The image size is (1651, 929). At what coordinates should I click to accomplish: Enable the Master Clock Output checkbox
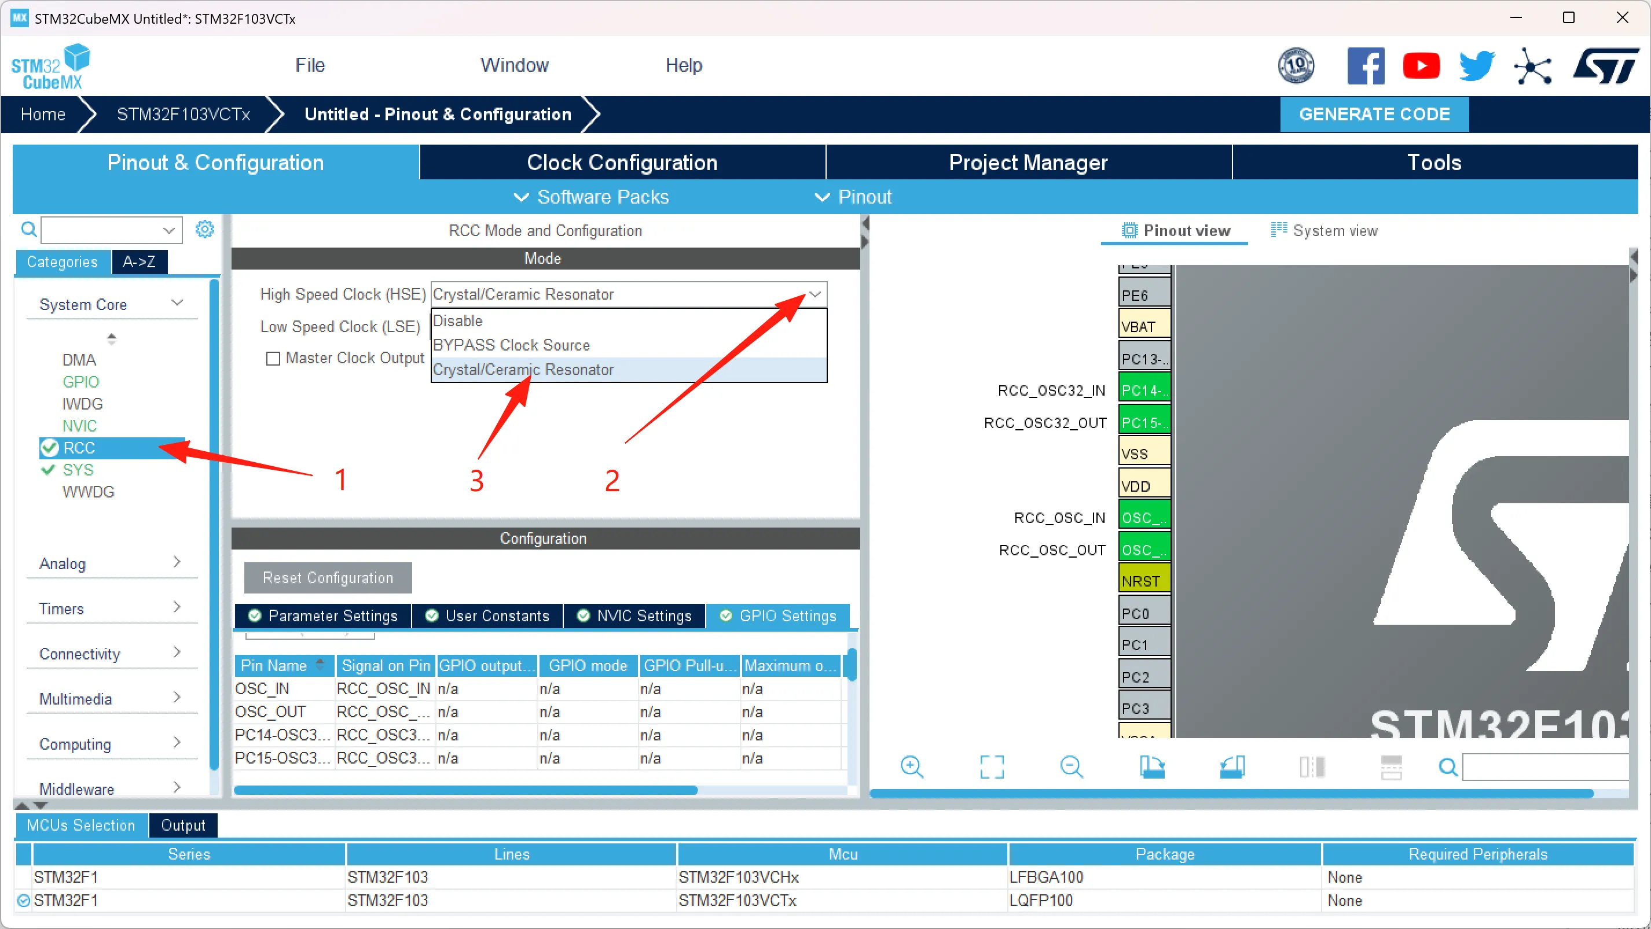tap(273, 359)
